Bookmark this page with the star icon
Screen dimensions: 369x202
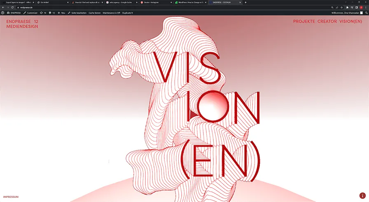(342, 7)
